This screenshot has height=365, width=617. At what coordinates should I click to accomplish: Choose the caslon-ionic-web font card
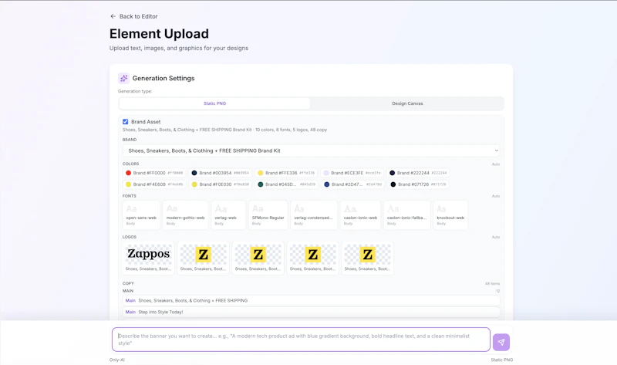point(360,215)
